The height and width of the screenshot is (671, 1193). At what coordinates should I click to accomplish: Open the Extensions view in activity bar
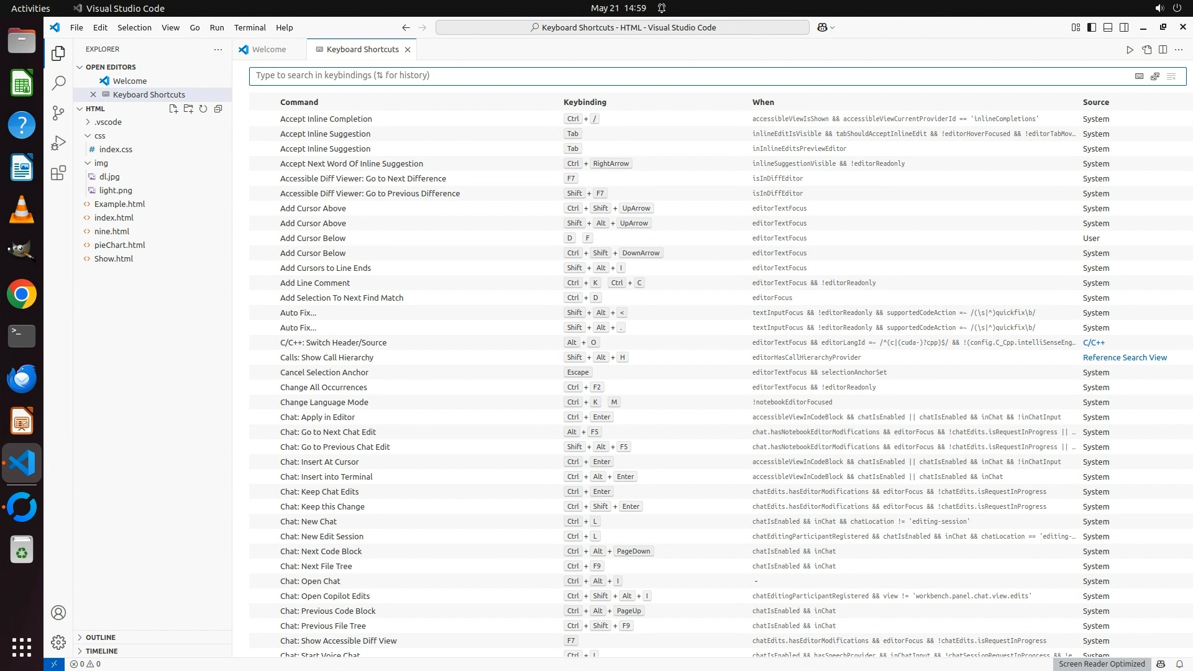(58, 173)
